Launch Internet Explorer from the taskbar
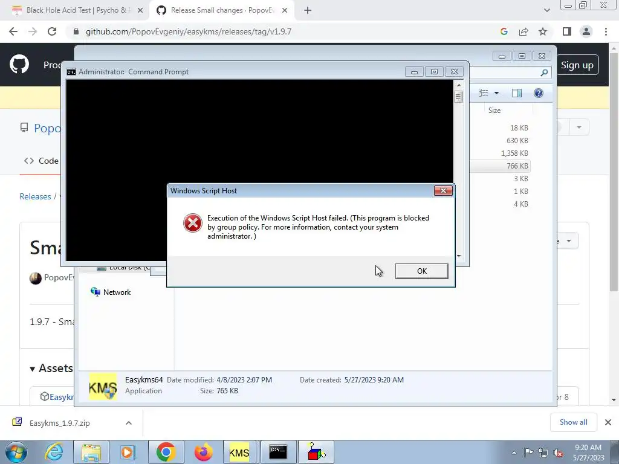The height and width of the screenshot is (464, 619). [54, 452]
